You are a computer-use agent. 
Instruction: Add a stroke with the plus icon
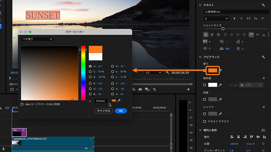click(264, 78)
